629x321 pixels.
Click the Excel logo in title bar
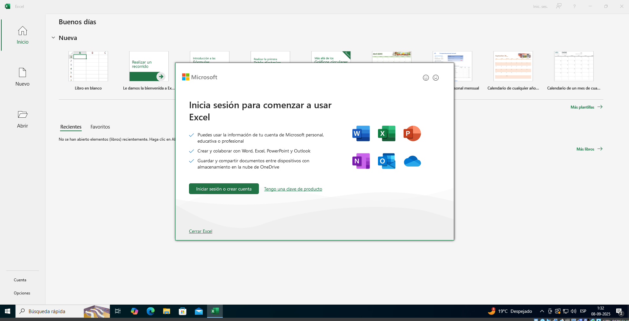click(x=8, y=6)
